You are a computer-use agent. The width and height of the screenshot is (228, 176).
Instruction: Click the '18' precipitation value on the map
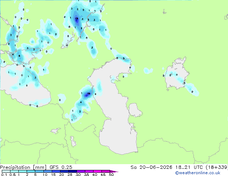76,19
